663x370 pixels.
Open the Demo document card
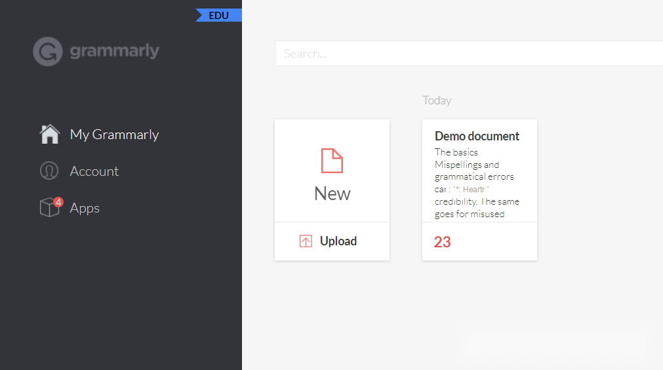tap(479, 190)
